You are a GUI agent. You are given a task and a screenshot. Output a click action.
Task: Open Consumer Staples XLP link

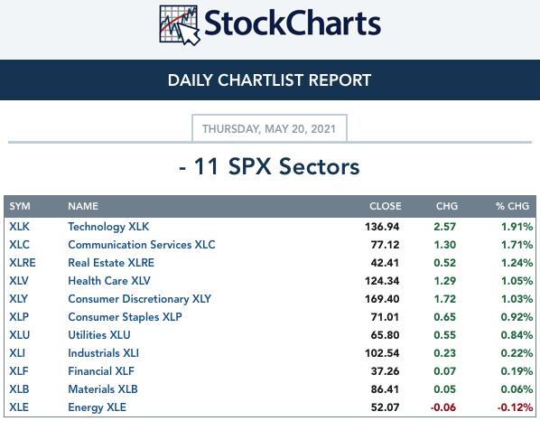tap(125, 317)
